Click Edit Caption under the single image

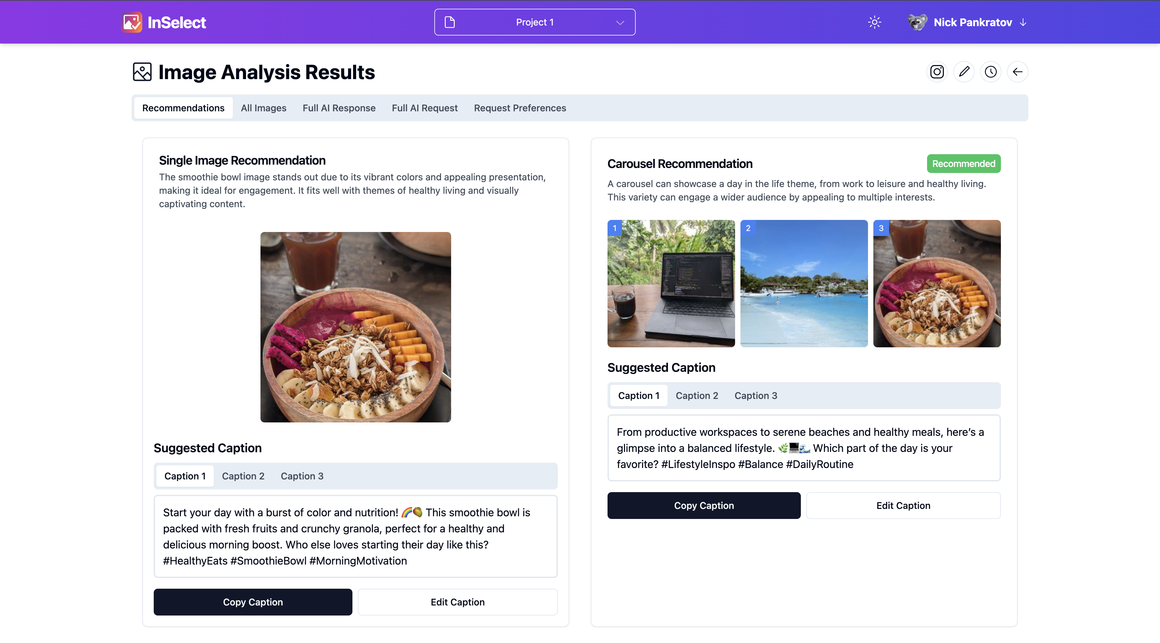coord(457,602)
